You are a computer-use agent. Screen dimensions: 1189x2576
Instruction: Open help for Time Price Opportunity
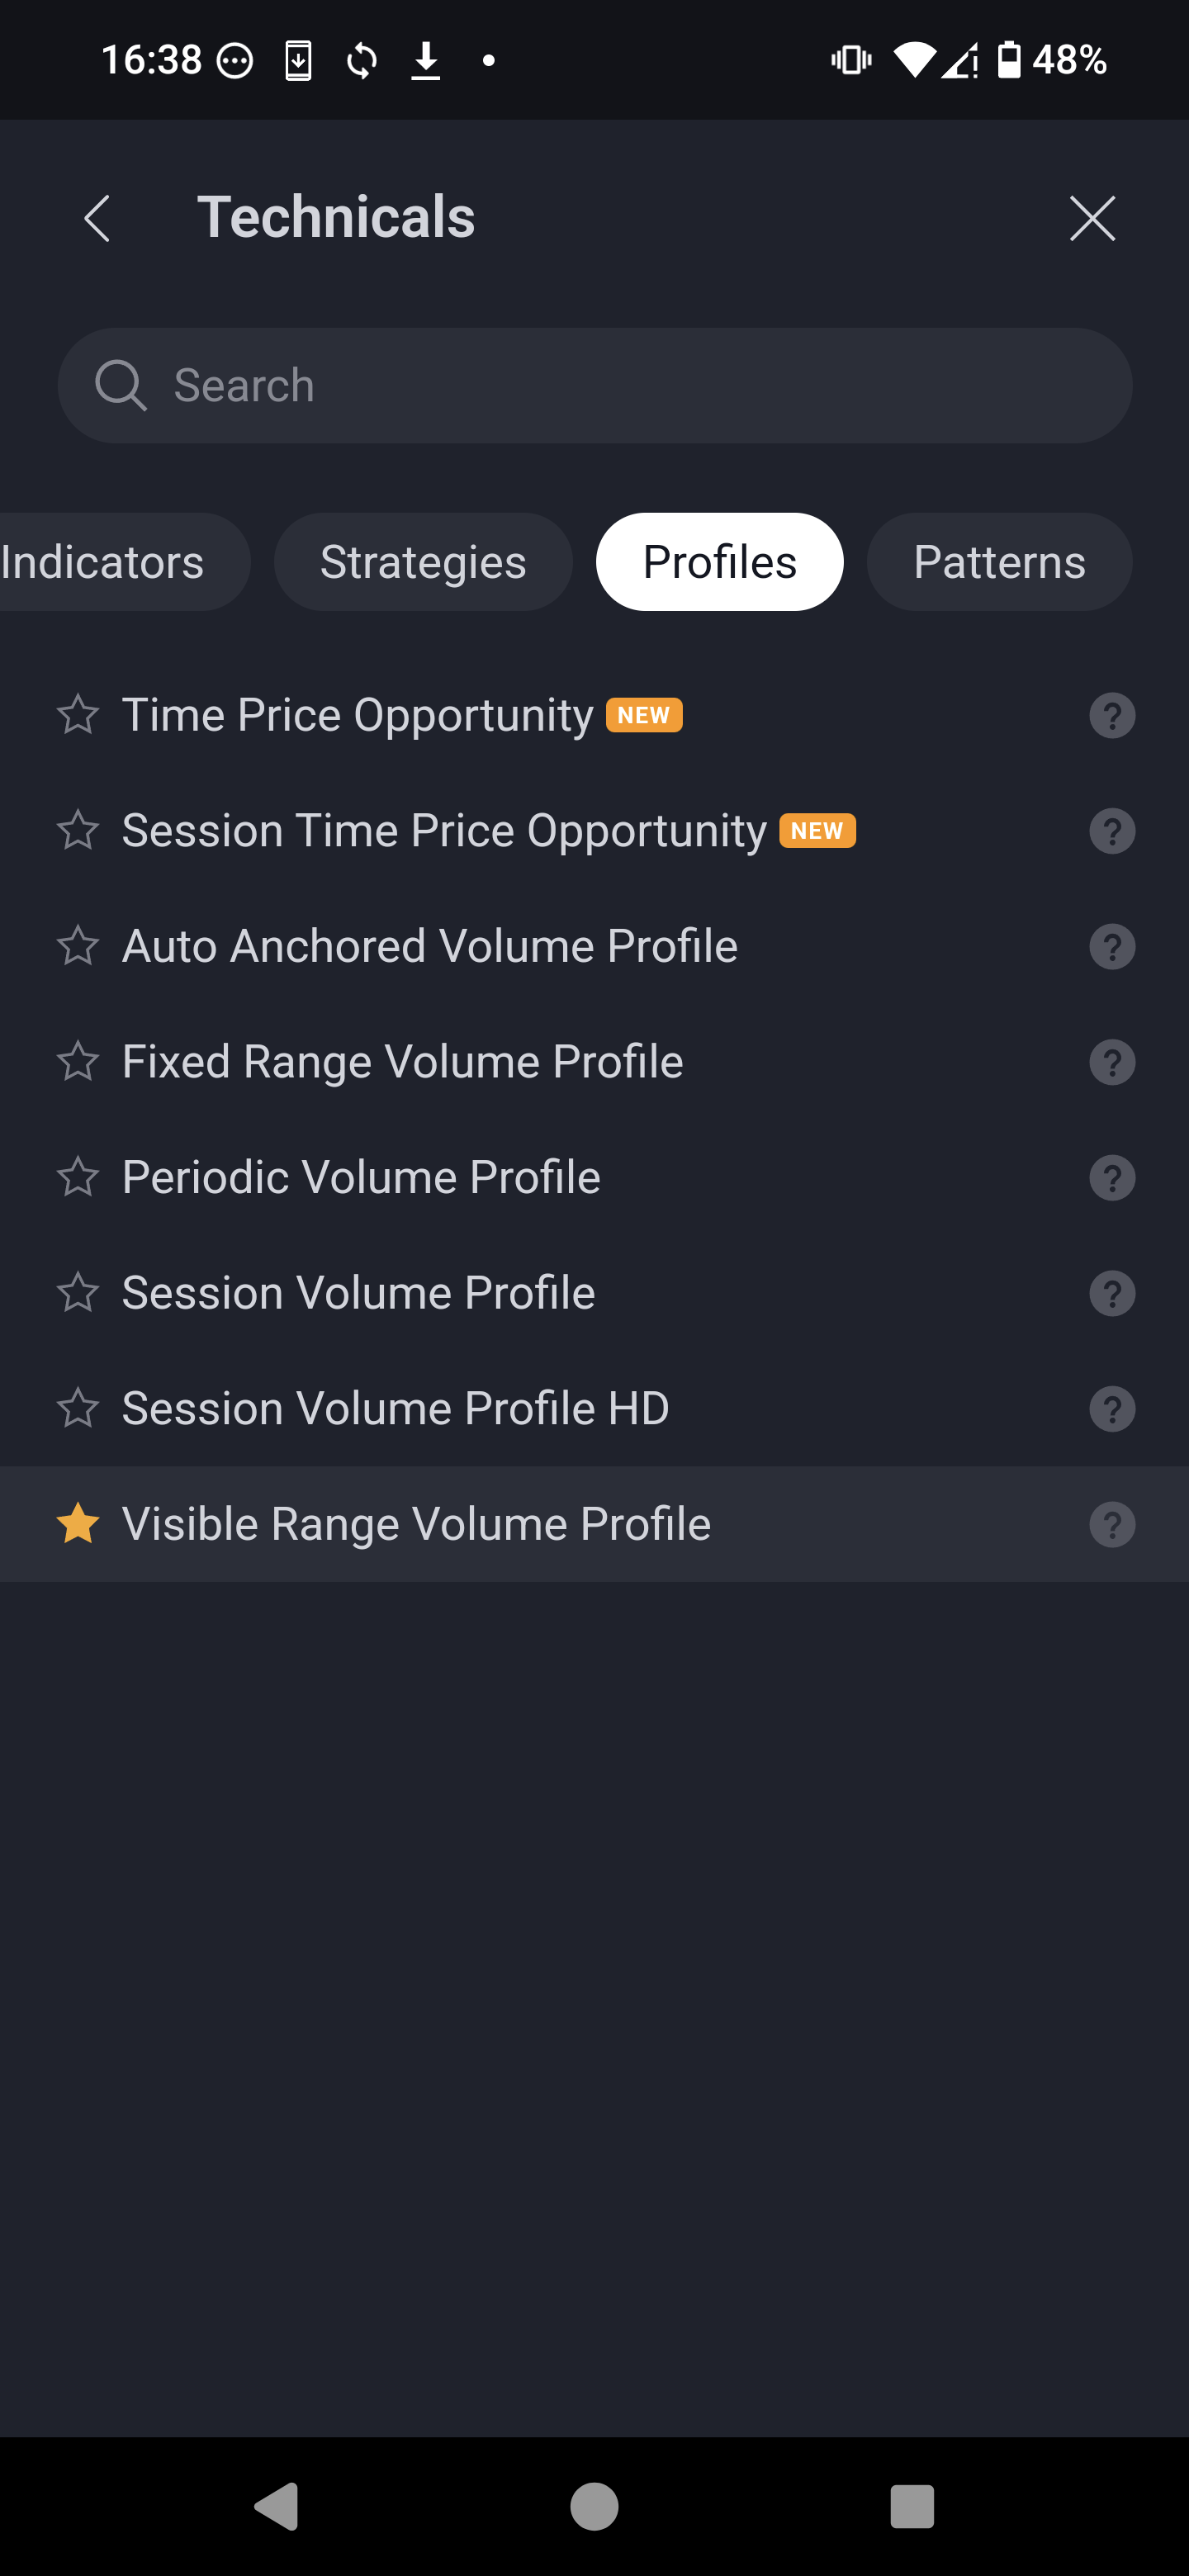point(1111,716)
